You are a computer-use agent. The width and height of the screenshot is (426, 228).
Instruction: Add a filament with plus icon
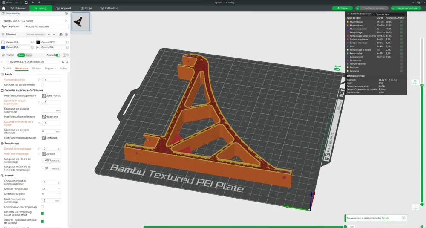tap(49, 35)
